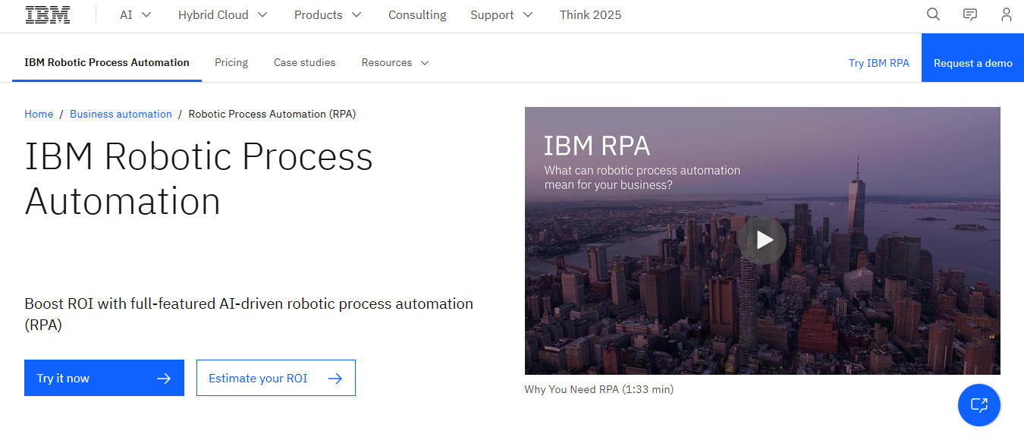Click the 'Why You Need RPA (1:33 min)' caption
This screenshot has width=1024, height=437.
coord(599,389)
